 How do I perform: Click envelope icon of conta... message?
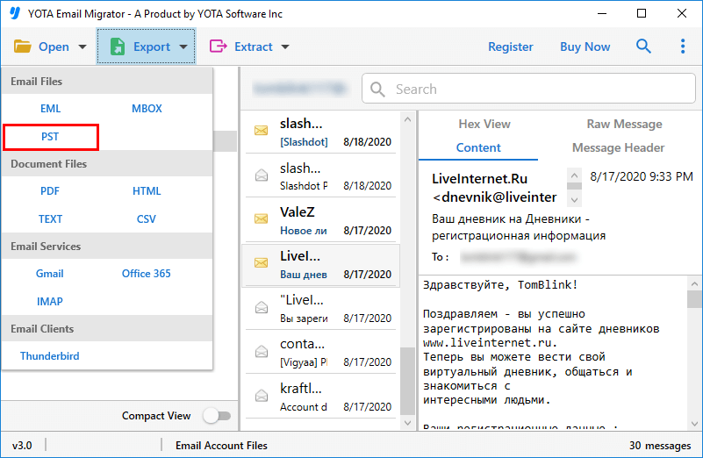pos(262,351)
